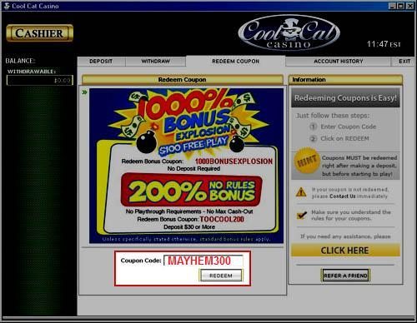Click the Cashier button
This screenshot has height=323, width=417.
point(39,33)
